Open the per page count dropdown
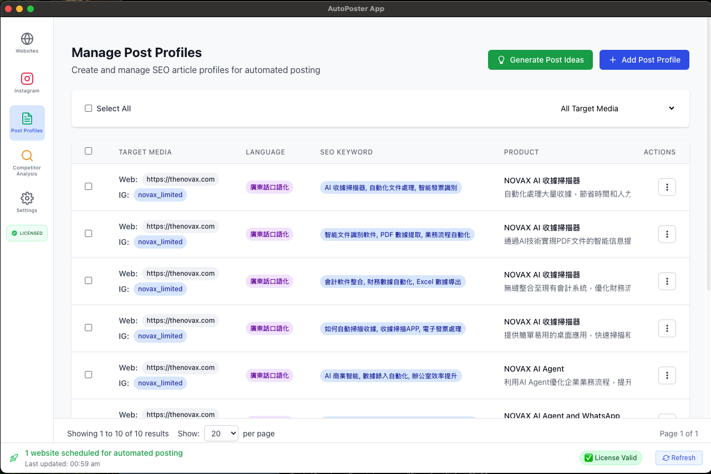The height and width of the screenshot is (474, 711). 221,434
